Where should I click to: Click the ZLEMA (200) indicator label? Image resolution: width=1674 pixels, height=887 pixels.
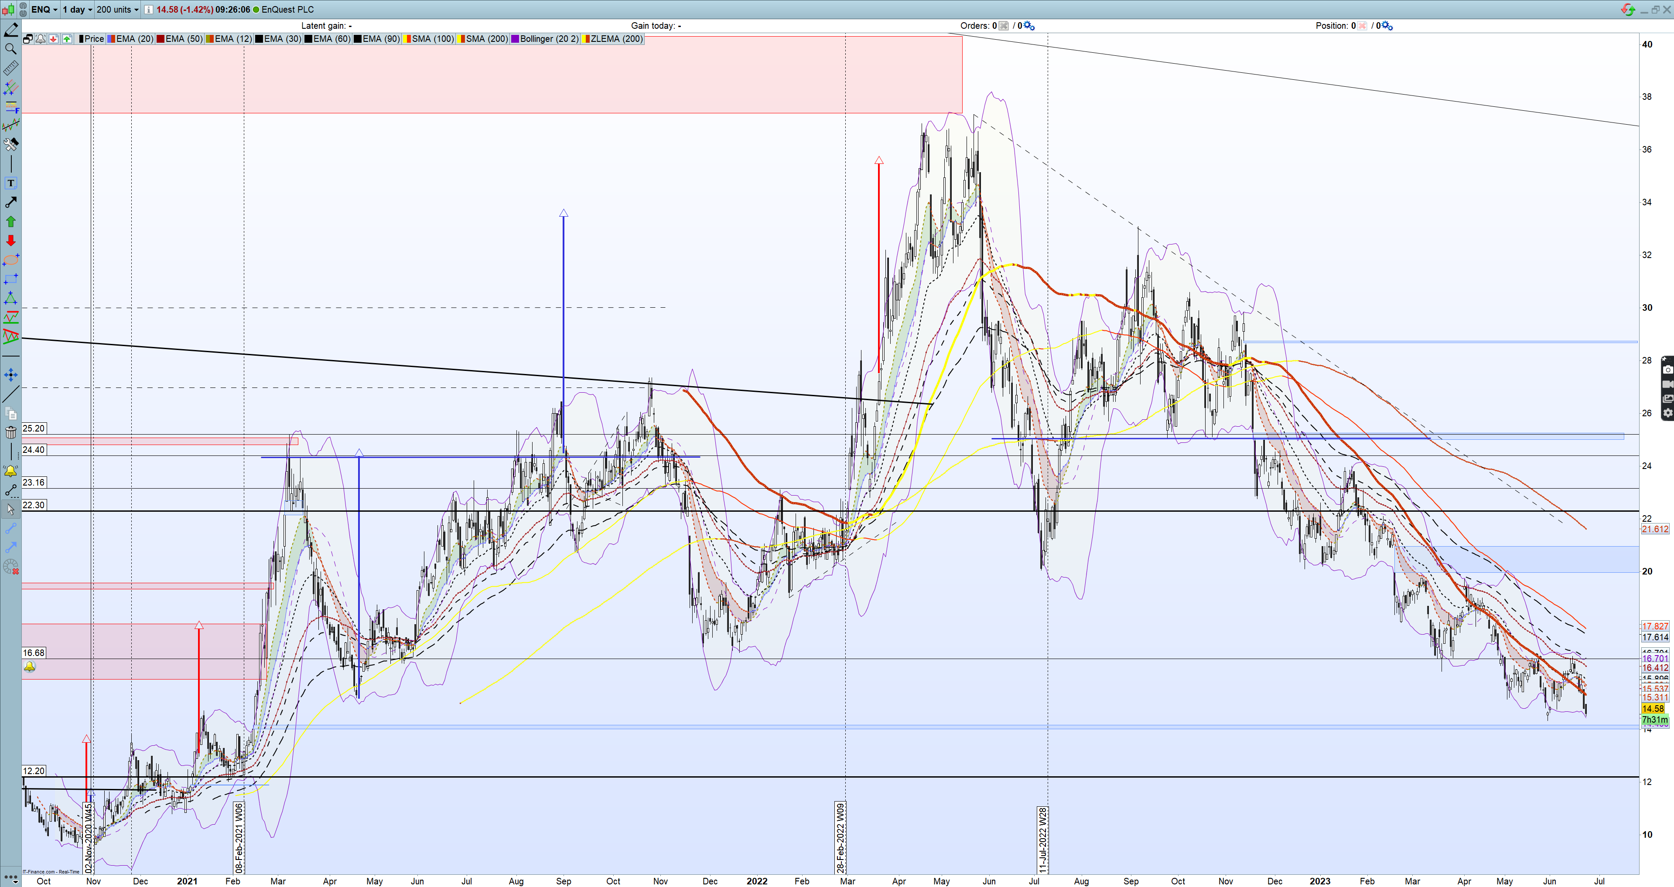coord(613,39)
